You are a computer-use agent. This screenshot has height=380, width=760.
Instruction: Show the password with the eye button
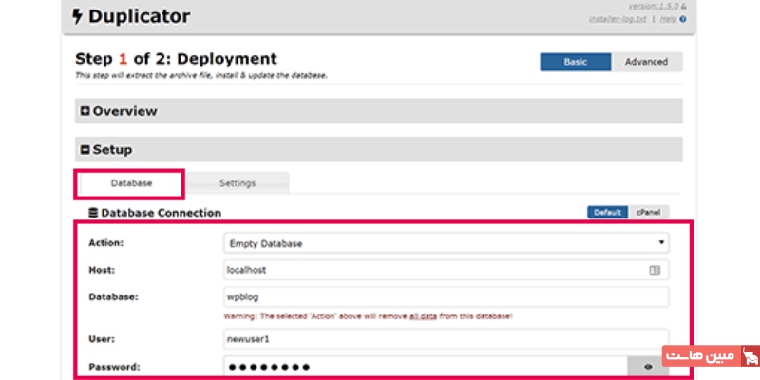(648, 365)
